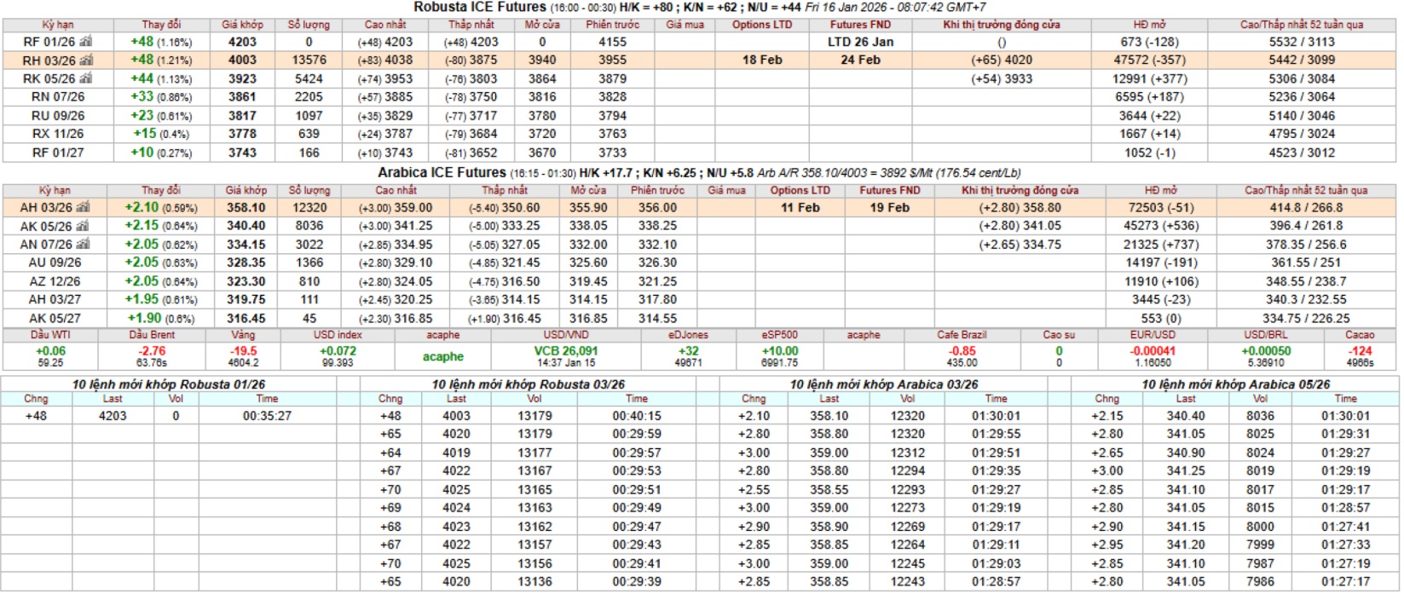
Task: Click the 52-week range 414.8 / 266.8
Action: 1306,207
